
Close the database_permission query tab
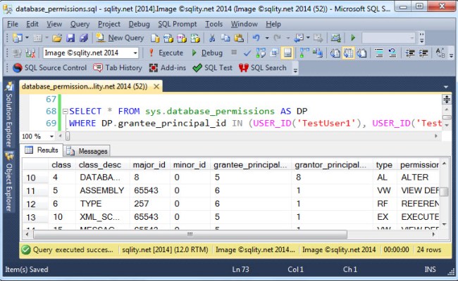coord(156,86)
